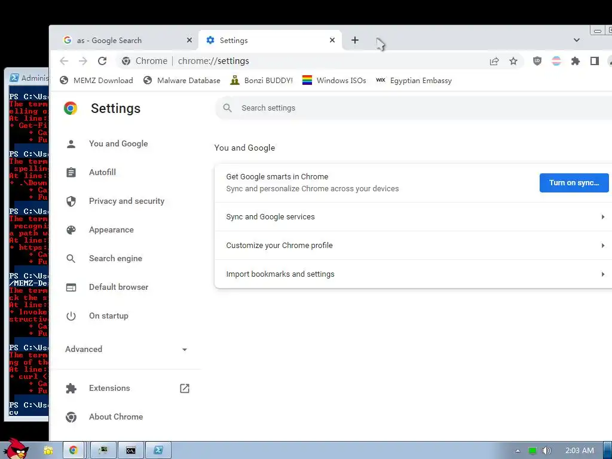Open Default browser settings

point(119,287)
